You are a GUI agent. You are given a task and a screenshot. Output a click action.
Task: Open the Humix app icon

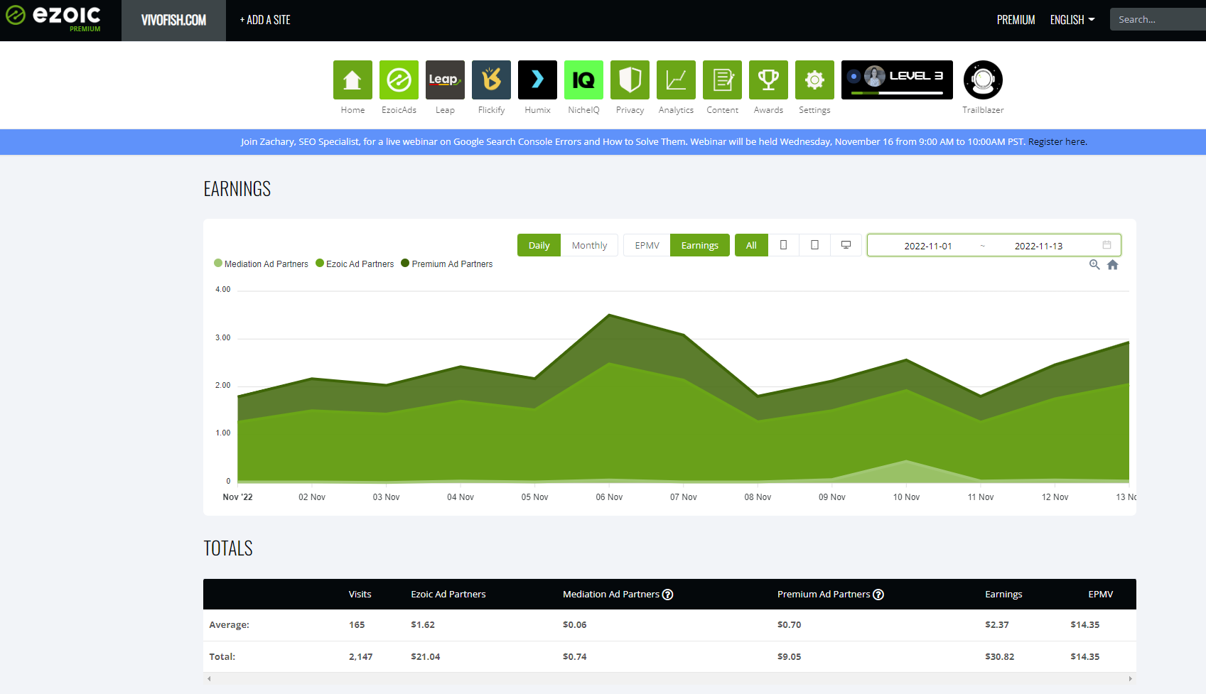[x=537, y=80]
